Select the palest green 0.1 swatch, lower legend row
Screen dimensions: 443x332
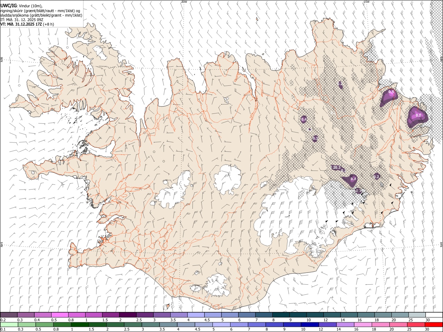9,324
